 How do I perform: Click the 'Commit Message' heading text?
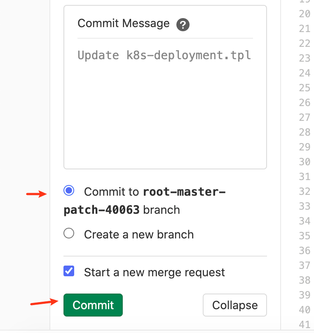point(123,23)
